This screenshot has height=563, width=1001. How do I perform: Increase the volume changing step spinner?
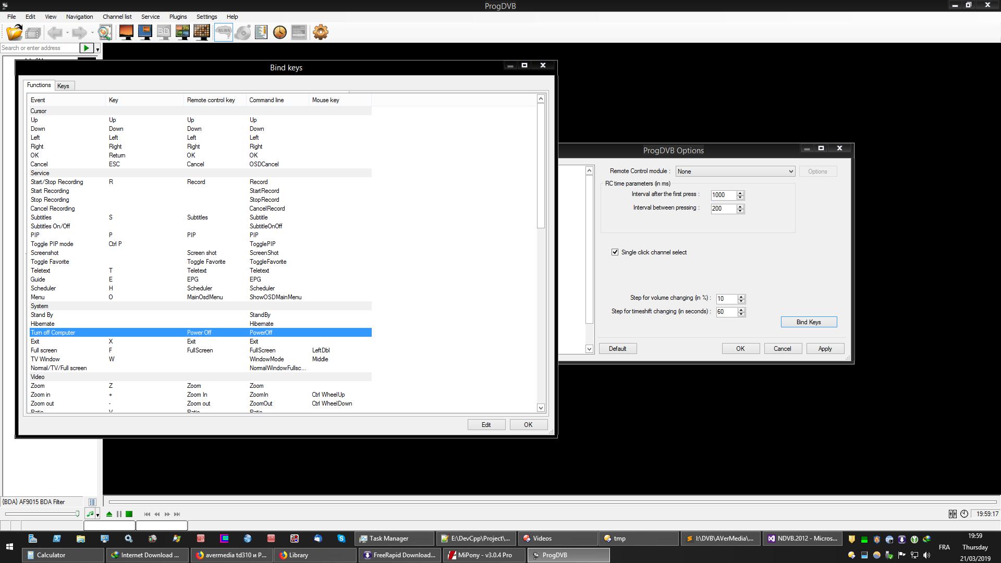pyautogui.click(x=741, y=296)
